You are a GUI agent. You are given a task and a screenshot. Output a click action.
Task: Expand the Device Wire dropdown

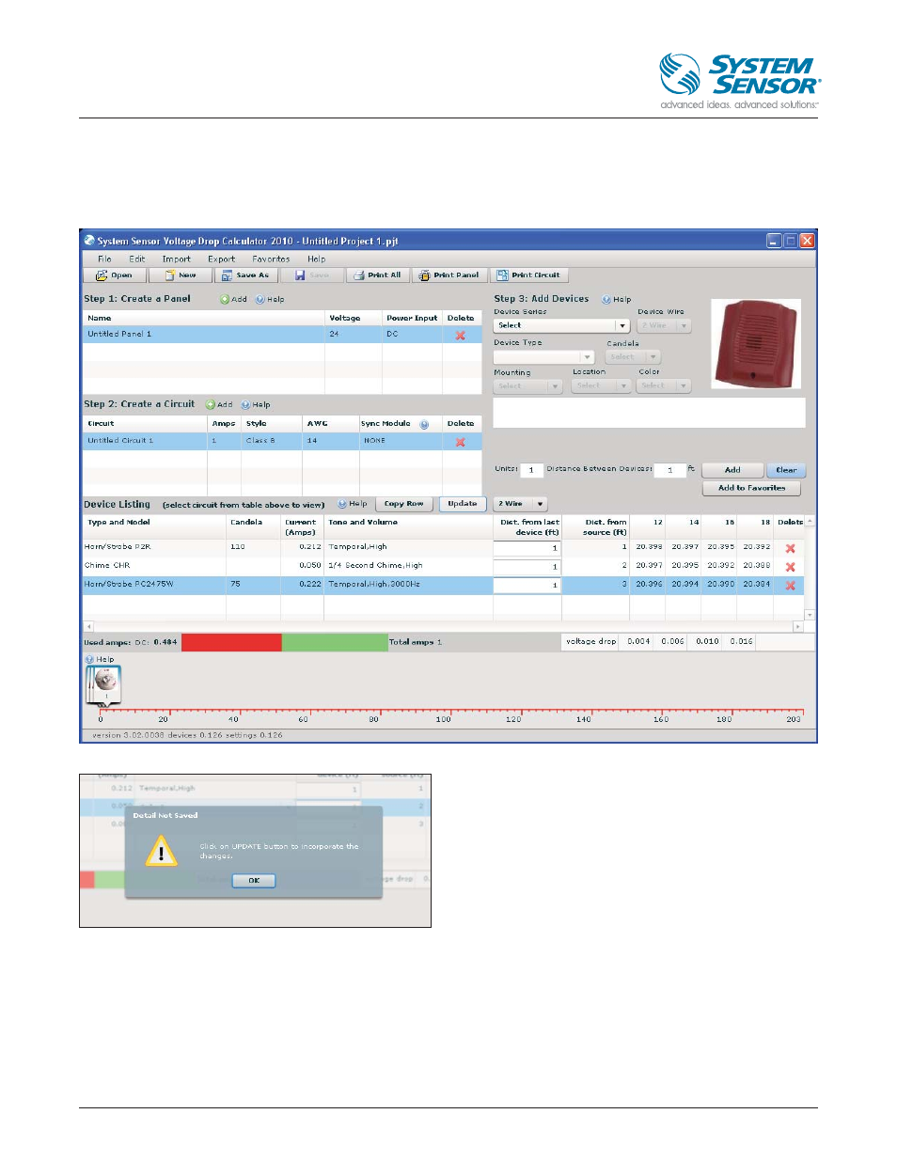tap(685, 326)
